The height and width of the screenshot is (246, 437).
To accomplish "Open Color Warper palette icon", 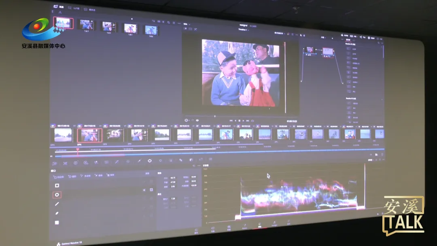I will (128, 161).
